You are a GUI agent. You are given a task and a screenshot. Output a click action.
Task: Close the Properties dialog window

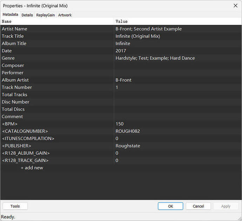[236, 6]
